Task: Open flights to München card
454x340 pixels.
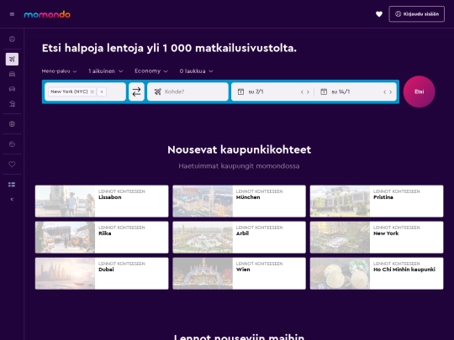Action: pos(239,201)
